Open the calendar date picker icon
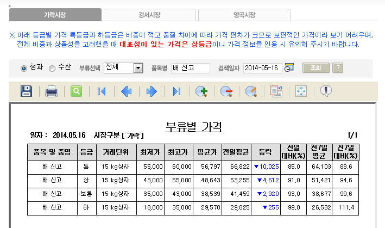 tap(289, 67)
